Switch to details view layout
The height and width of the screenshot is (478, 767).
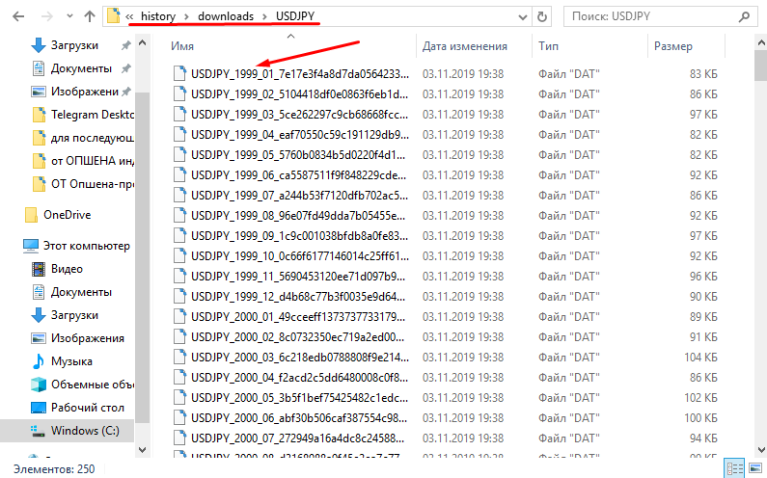click(734, 468)
